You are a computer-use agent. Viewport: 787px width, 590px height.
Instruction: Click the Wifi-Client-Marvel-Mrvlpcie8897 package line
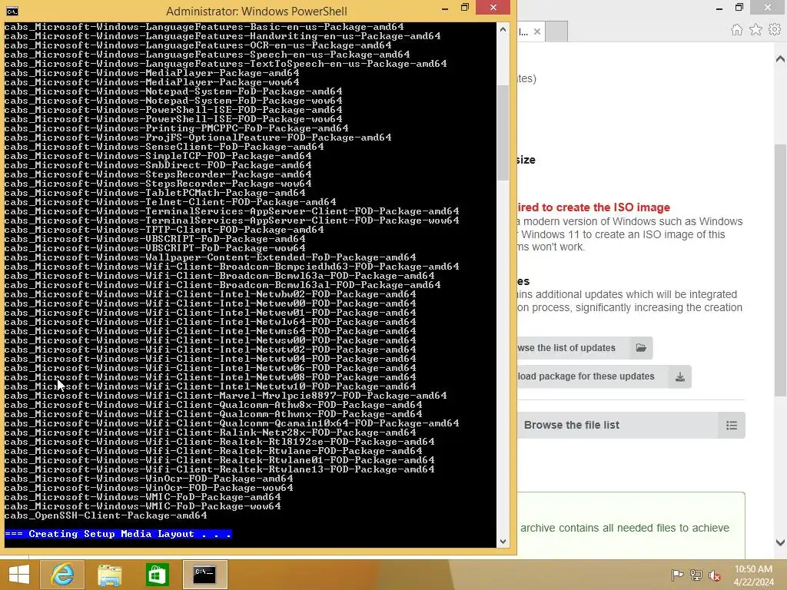tap(225, 396)
